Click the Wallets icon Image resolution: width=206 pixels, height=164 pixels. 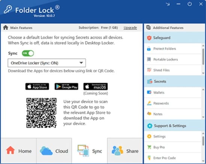pyautogui.click(x=149, y=92)
